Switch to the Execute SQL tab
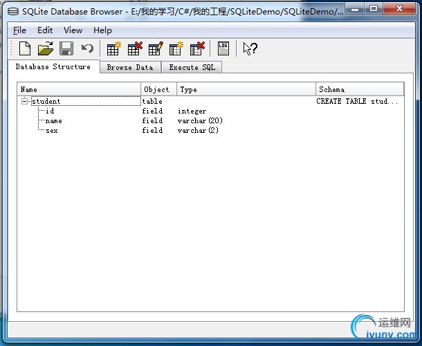The height and width of the screenshot is (346, 422). [192, 67]
